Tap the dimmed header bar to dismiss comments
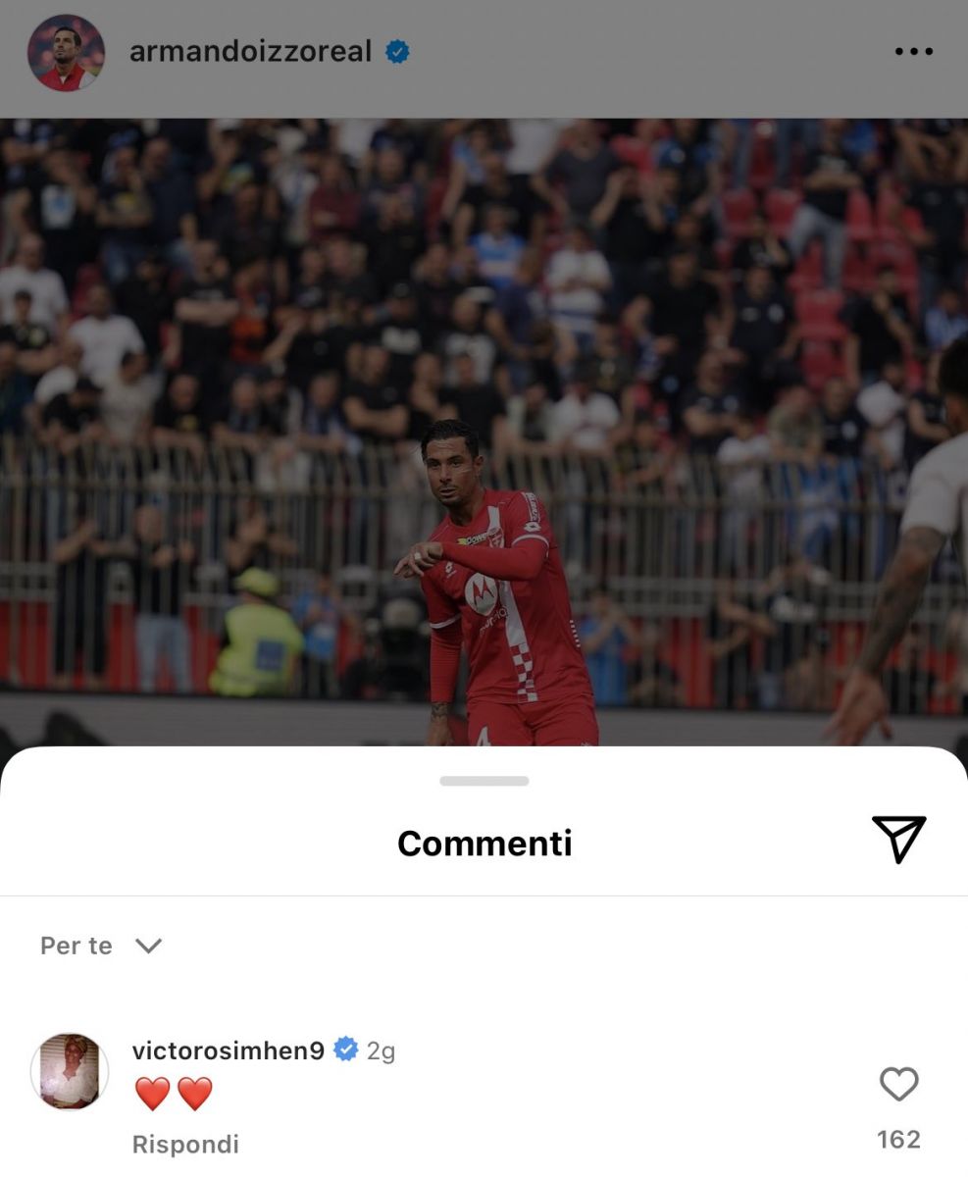This screenshot has height=1177, width=968. click(x=484, y=59)
